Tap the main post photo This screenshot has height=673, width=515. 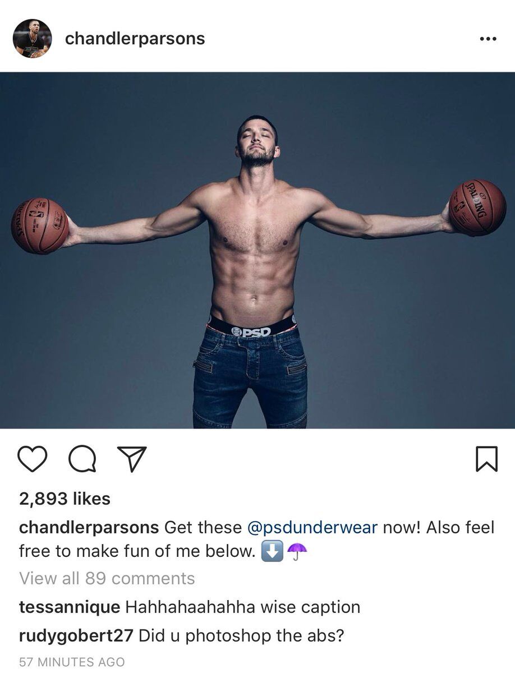[x=257, y=250]
